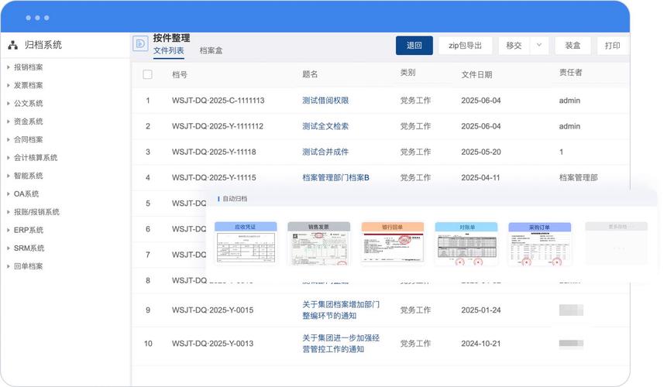Click 档号 WSJT-DQ·2025-Y-0015
667x387 pixels.
212,310
